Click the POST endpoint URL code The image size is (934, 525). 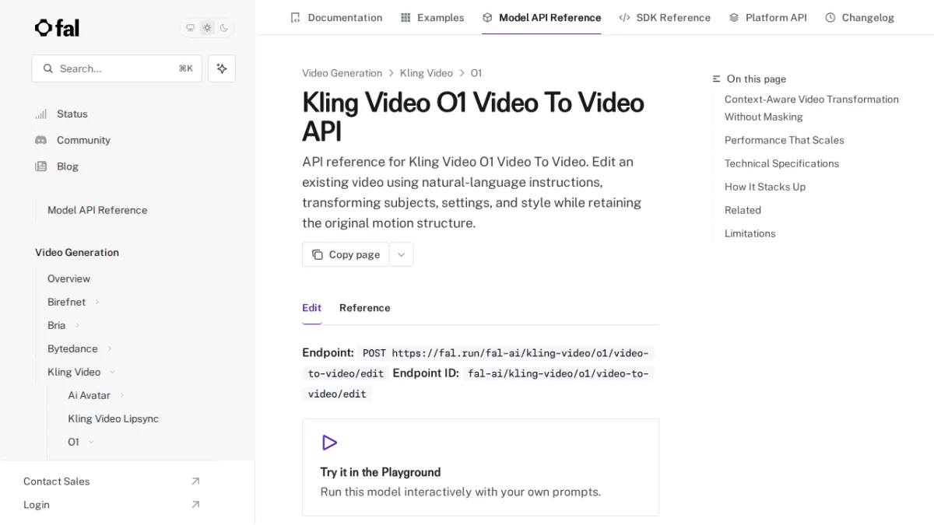478,362
